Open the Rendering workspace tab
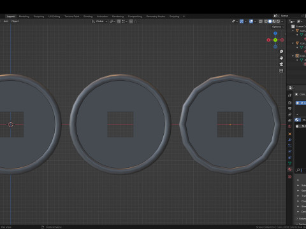The width and height of the screenshot is (306, 229). pos(118,17)
